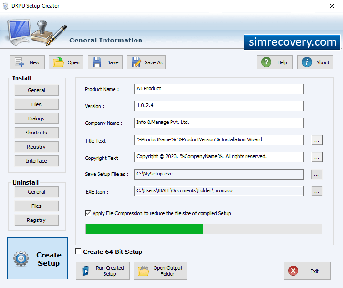Click into the Company Name field
The height and width of the screenshot is (288, 343).
coord(219,123)
